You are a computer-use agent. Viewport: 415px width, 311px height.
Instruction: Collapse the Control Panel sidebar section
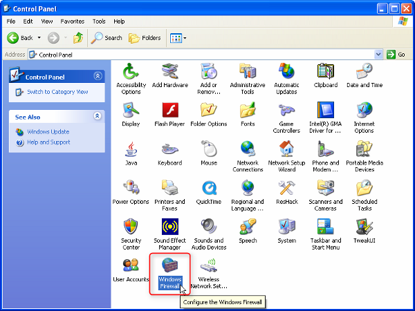tap(98, 77)
